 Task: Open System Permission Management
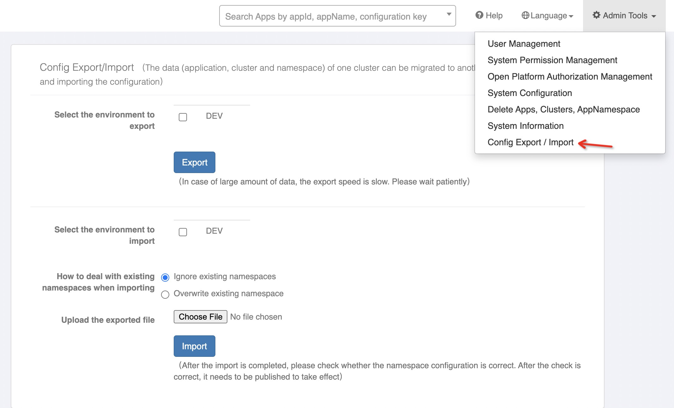[552, 60]
